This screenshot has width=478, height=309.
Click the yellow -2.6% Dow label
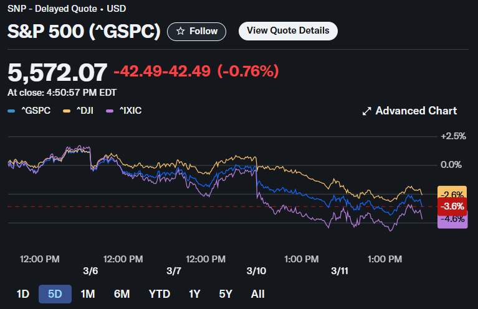coord(452,194)
